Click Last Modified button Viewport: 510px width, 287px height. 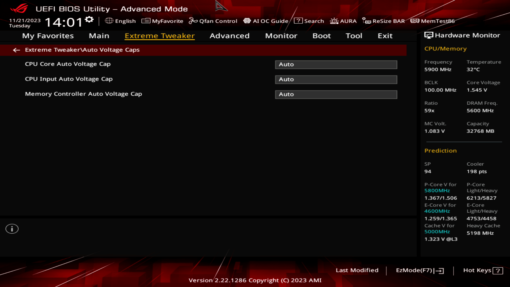click(357, 270)
